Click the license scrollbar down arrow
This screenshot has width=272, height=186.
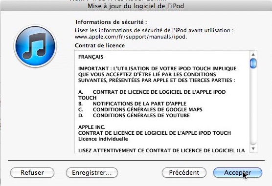tap(253, 149)
